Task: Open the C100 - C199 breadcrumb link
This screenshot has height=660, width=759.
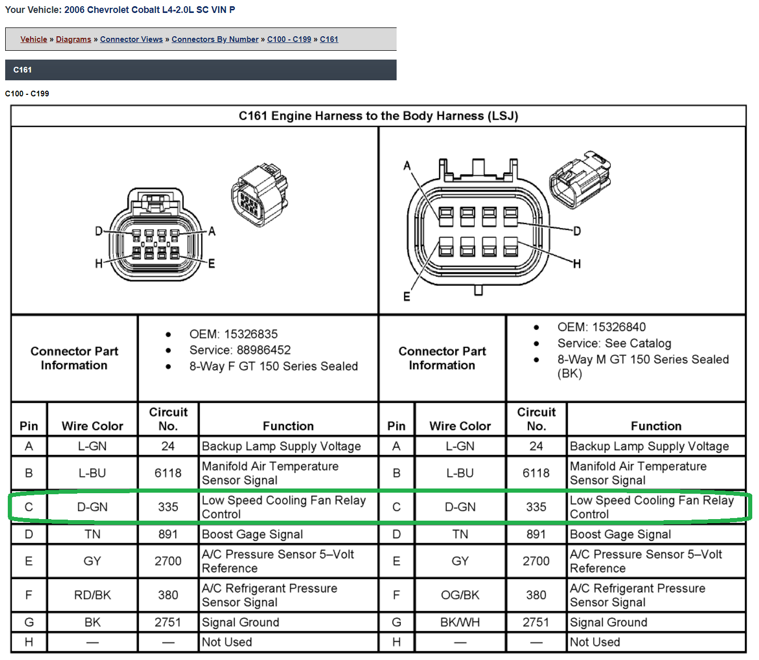Action: click(289, 39)
